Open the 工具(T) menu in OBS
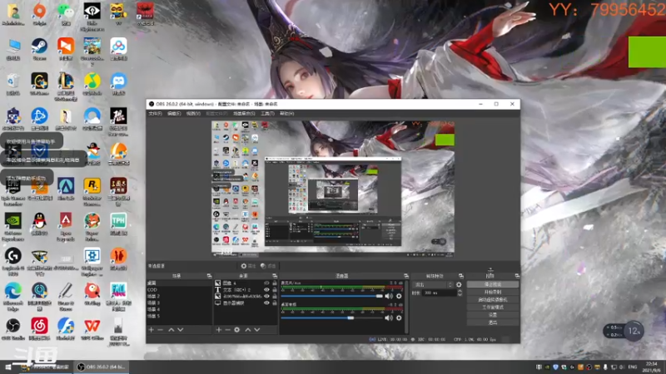The height and width of the screenshot is (374, 666). [267, 114]
